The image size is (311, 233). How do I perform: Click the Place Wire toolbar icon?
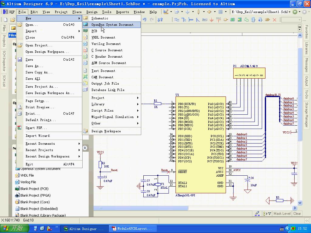[x=176, y=20]
